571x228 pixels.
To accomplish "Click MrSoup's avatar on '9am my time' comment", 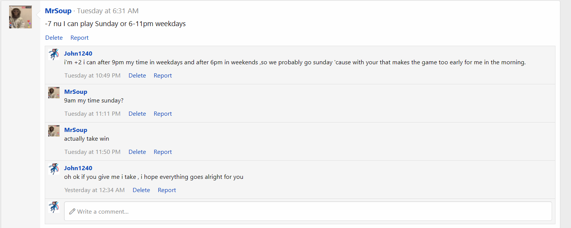I will pos(54,93).
